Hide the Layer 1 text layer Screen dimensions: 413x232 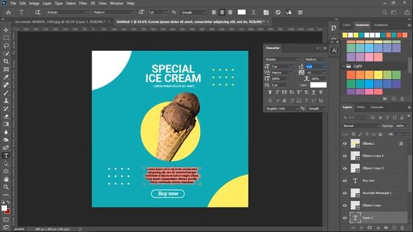coord(345,218)
